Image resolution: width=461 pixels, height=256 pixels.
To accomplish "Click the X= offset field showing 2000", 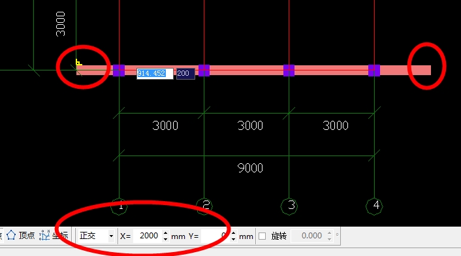I will [x=147, y=236].
